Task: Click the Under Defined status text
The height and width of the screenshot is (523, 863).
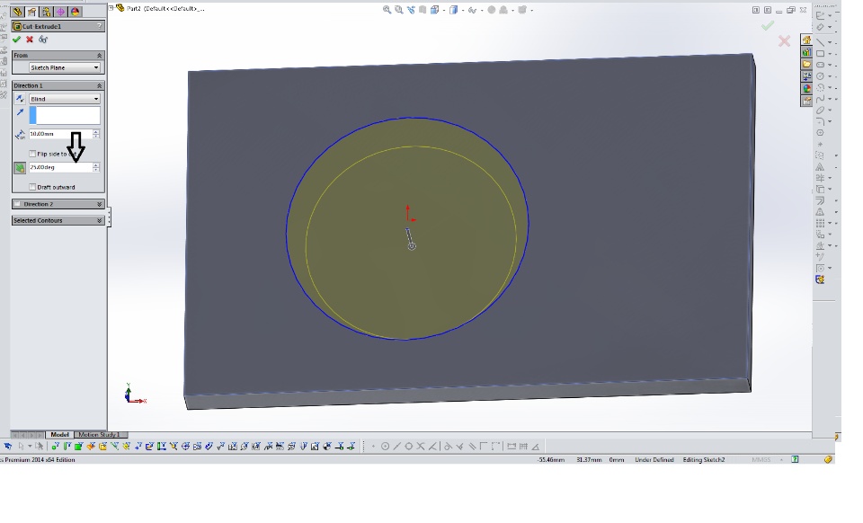Action: (654, 460)
